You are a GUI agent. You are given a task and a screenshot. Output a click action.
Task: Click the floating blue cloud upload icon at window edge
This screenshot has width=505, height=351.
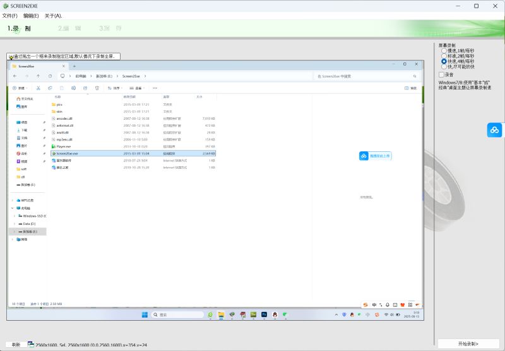point(494,130)
